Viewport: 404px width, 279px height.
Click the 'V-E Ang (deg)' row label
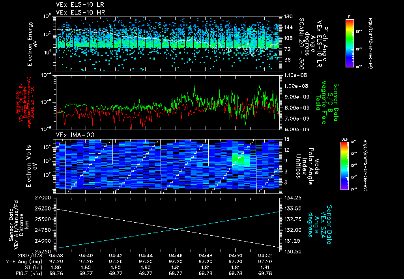tap(24, 262)
